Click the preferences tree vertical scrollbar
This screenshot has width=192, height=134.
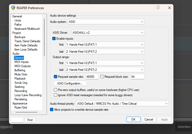pyautogui.click(x=44, y=36)
